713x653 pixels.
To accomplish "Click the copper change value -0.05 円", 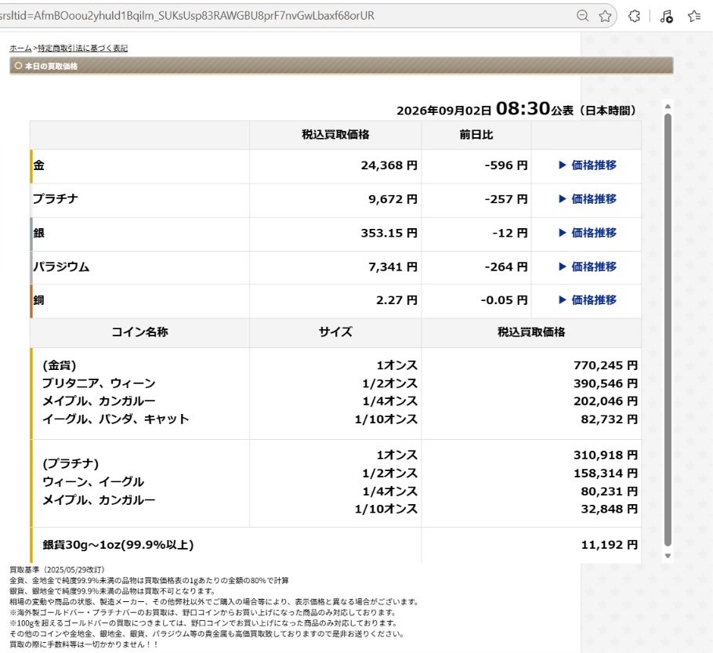I will coord(504,300).
